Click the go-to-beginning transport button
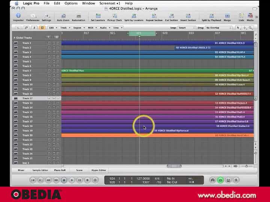 point(33,180)
